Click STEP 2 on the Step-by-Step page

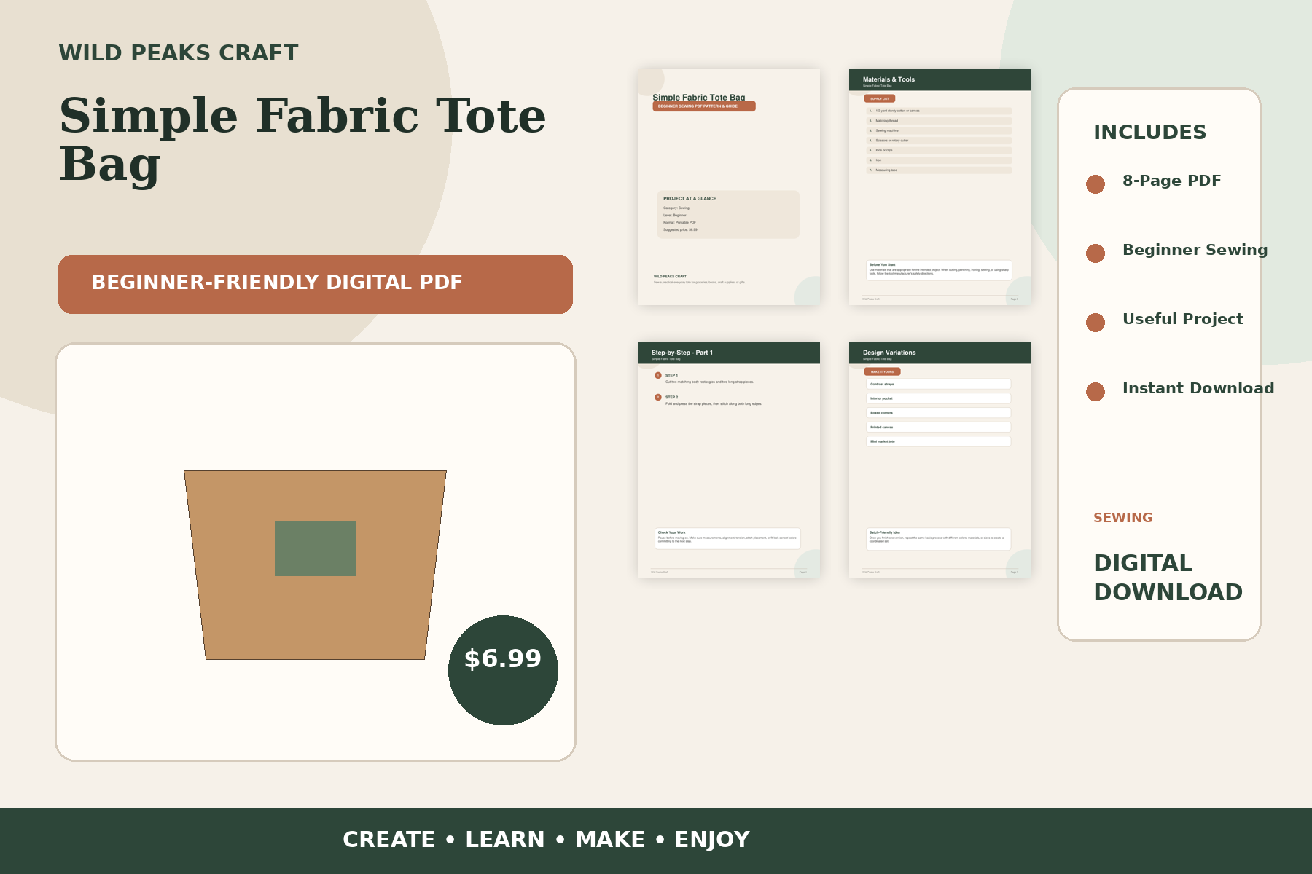[671, 398]
